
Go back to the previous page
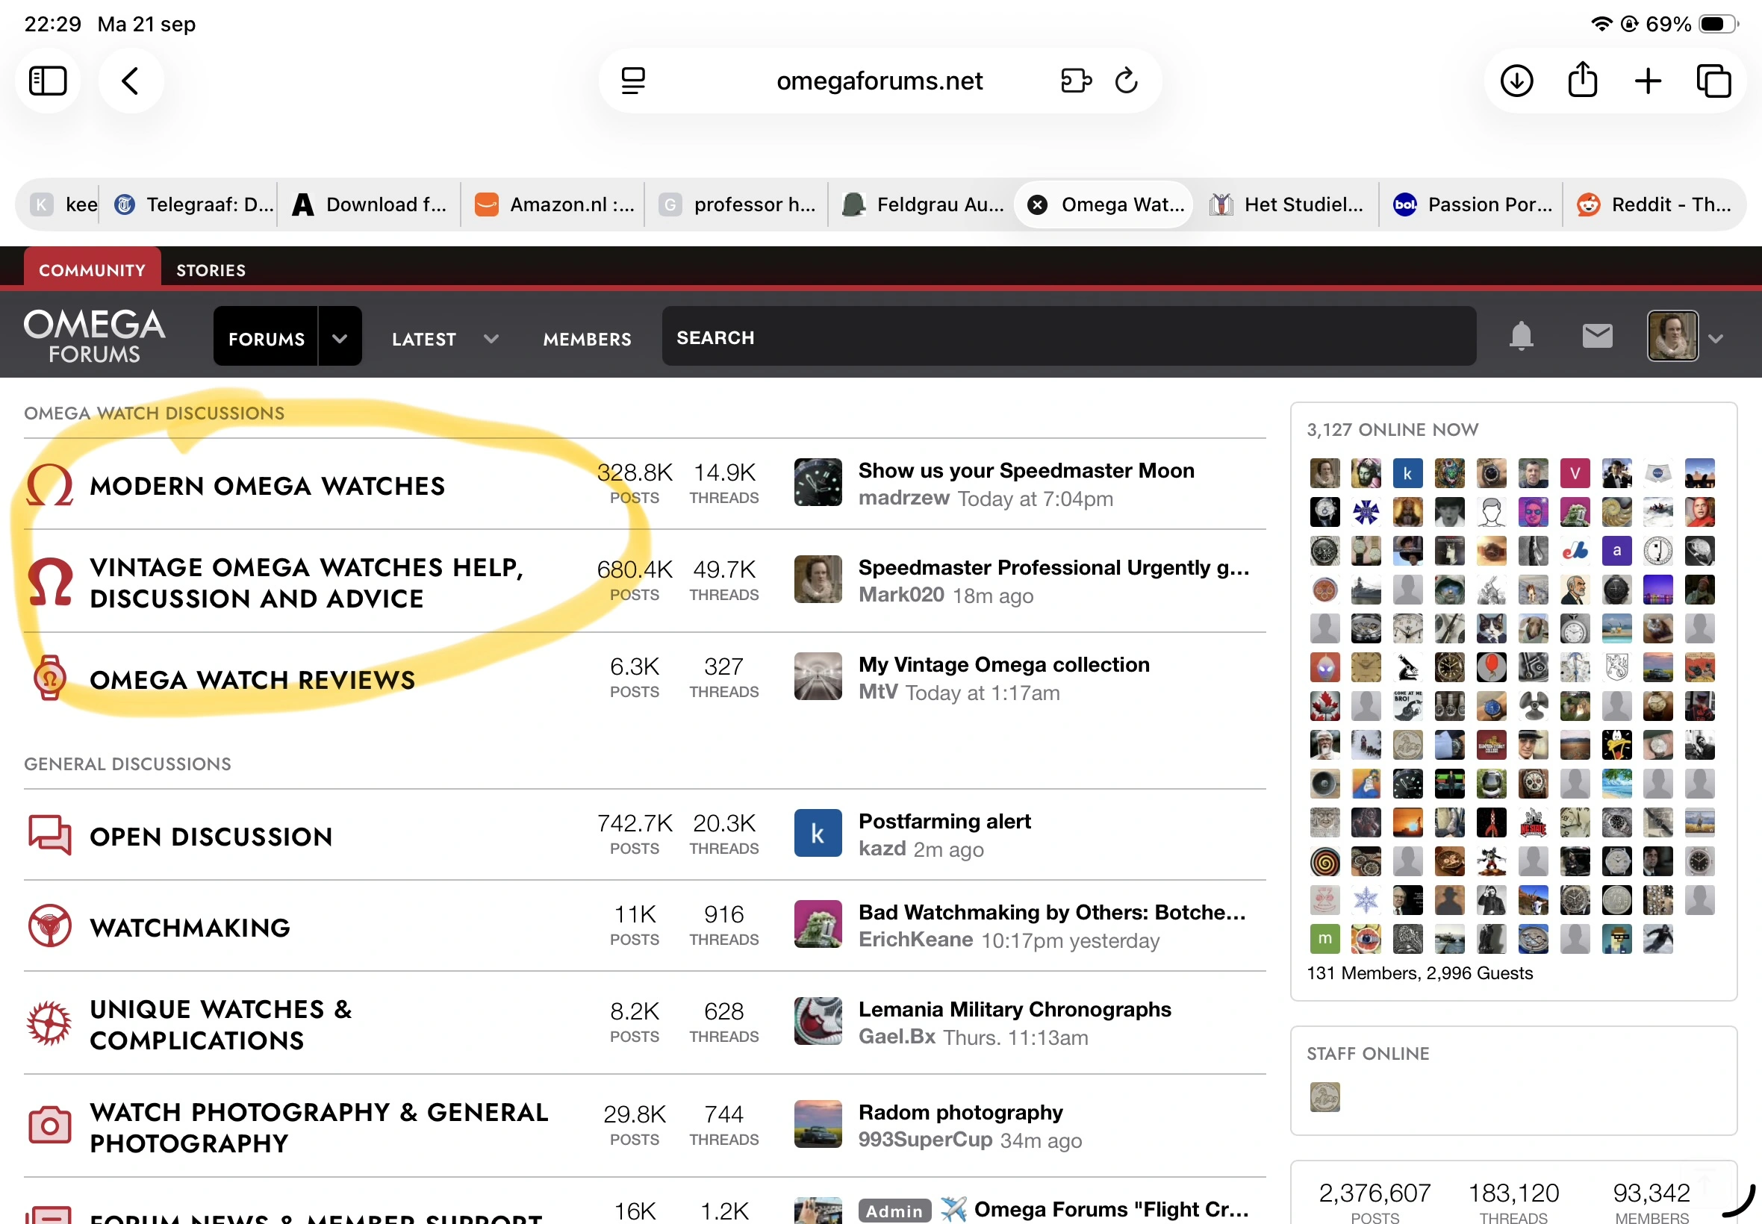click(131, 81)
